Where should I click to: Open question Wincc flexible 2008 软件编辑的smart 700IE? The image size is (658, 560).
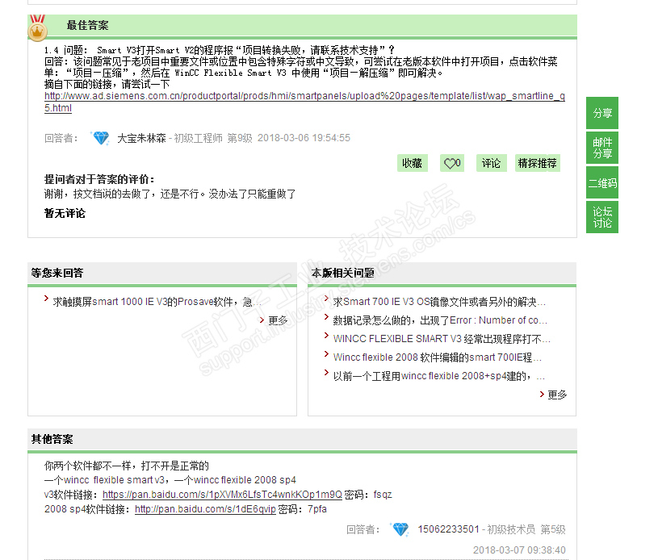coord(438,357)
